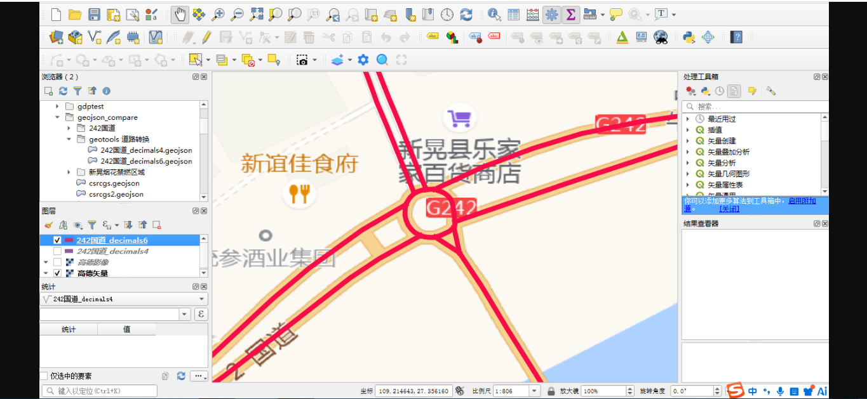
Task: Open dropdown arrow next to select features tool
Action: point(208,60)
